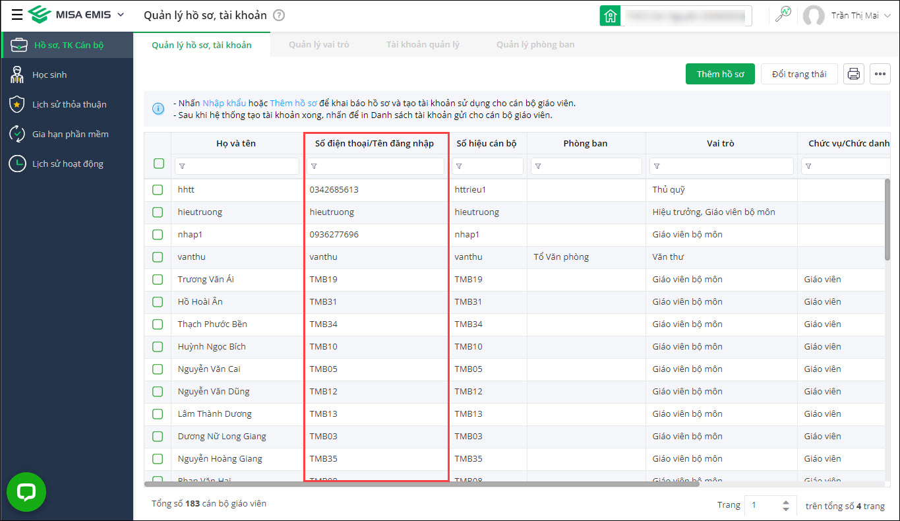The image size is (900, 521).
Task: Click the printer icon button
Action: point(854,74)
